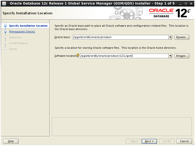The image size is (195, 146).
Task: Click the Install Product step bullet icon
Action: (x=6, y=43)
